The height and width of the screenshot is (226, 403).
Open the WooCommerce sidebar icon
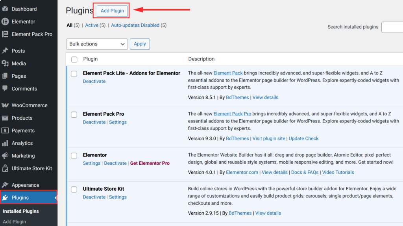pos(6,105)
